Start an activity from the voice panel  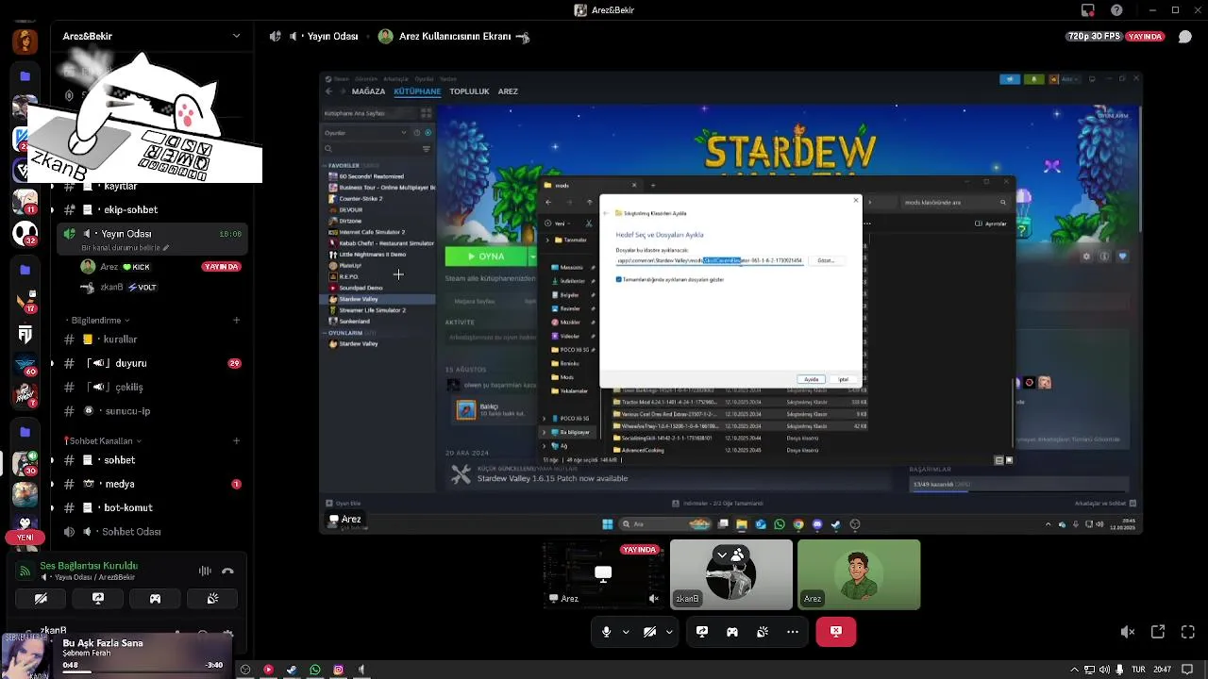(155, 598)
